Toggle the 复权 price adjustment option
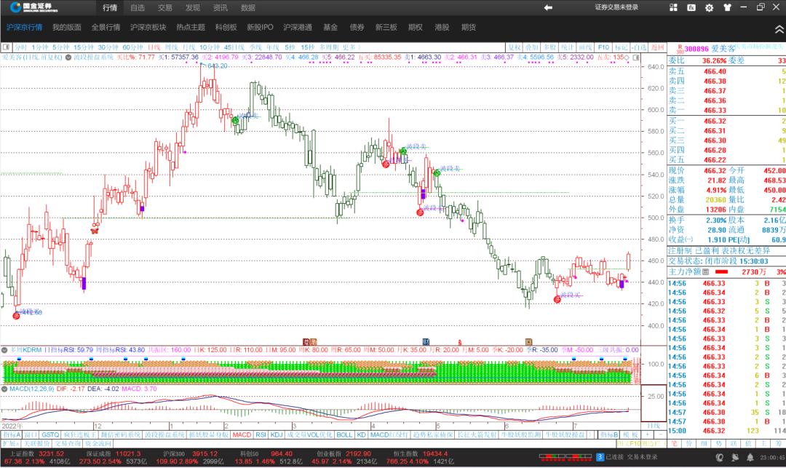Screen dimensions: 786x468 pos(515,47)
